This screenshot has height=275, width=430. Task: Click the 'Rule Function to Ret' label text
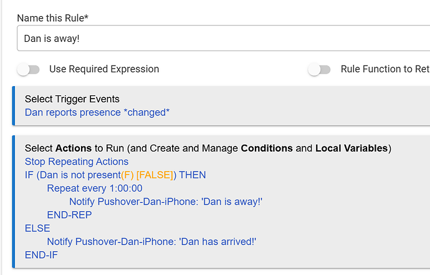pyautogui.click(x=385, y=69)
